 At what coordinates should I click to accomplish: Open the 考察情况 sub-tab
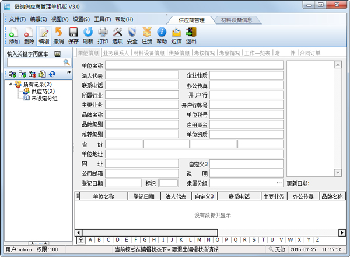(229, 53)
